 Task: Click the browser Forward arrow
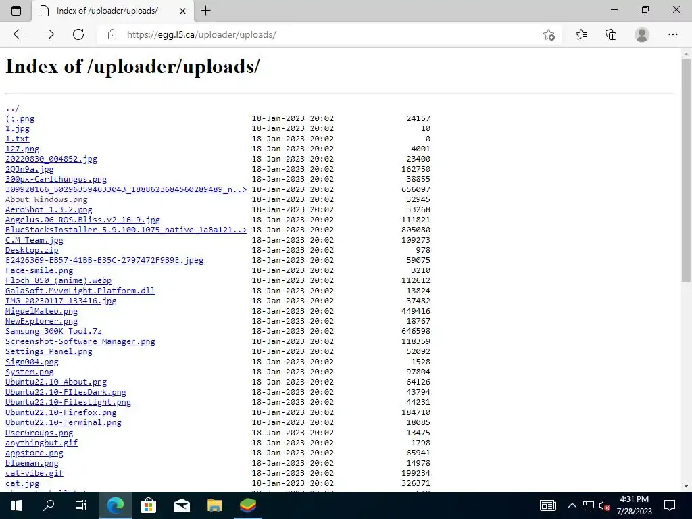pyautogui.click(x=49, y=34)
